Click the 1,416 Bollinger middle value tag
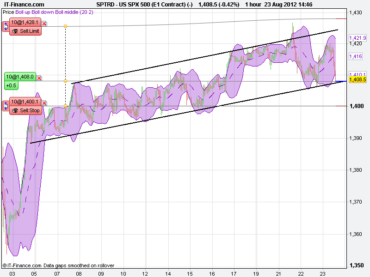Screen dimensions: 370x277 356,56
